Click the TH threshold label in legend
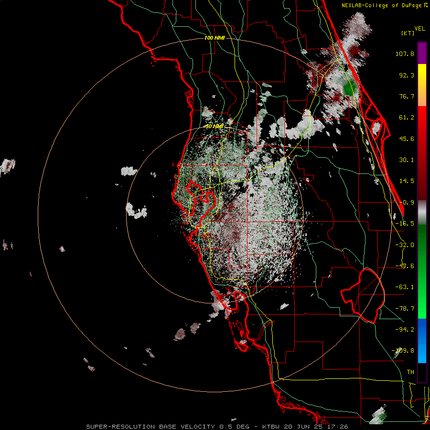 [410, 372]
